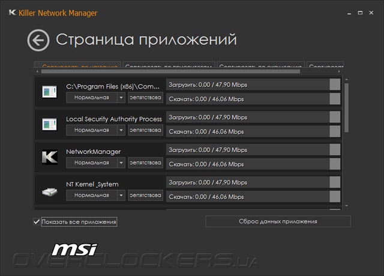Viewport: 384px width, 276px height.
Task: Click upload bandwidth bar of NT Kernel System
Action: click(253, 183)
